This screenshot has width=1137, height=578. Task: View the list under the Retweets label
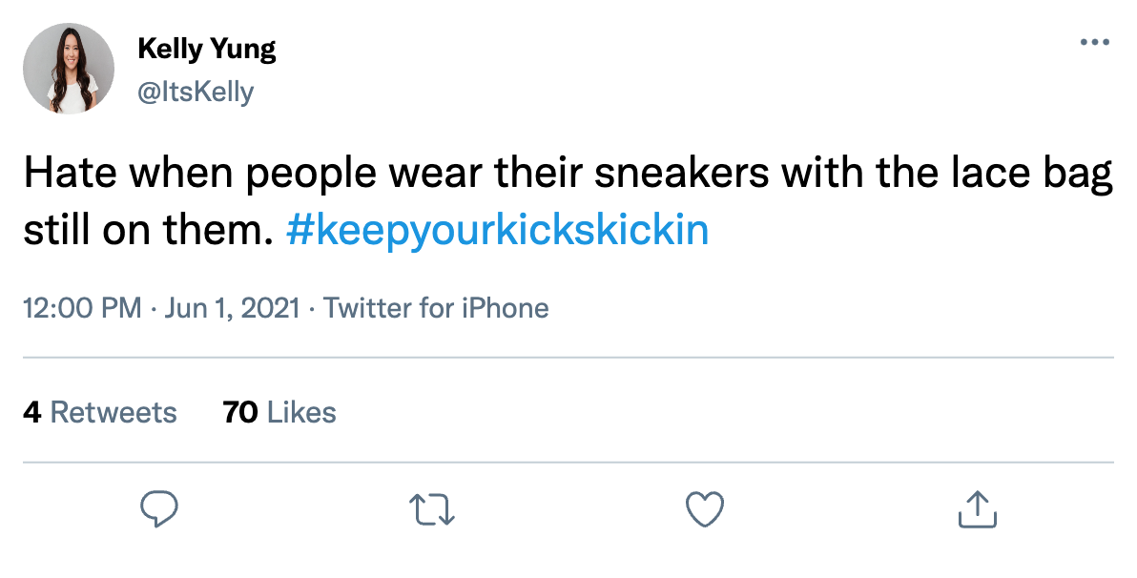coord(114,412)
